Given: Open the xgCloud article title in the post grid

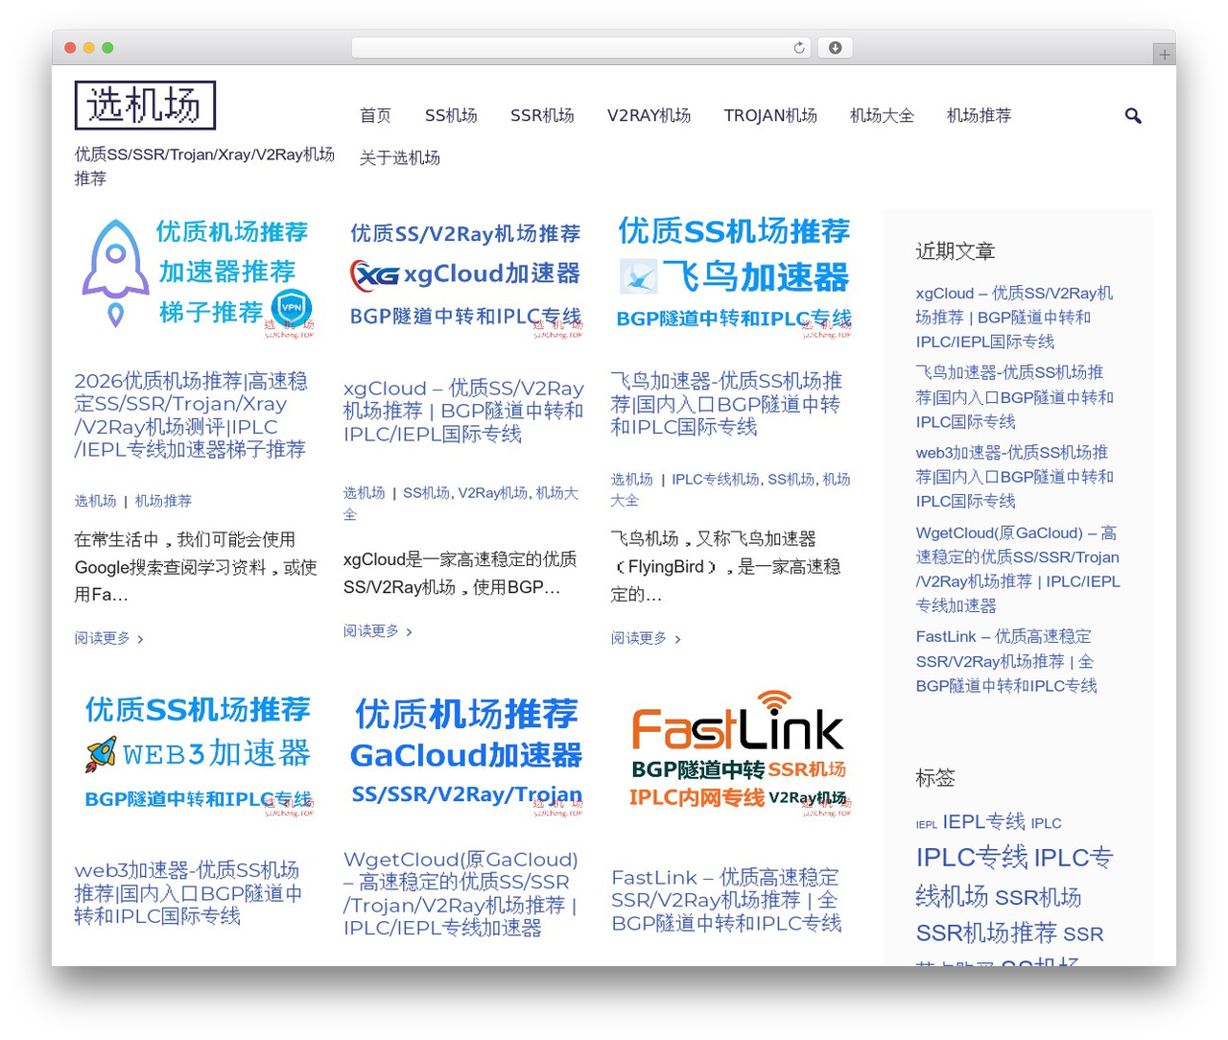Looking at the screenshot, I should click(463, 412).
